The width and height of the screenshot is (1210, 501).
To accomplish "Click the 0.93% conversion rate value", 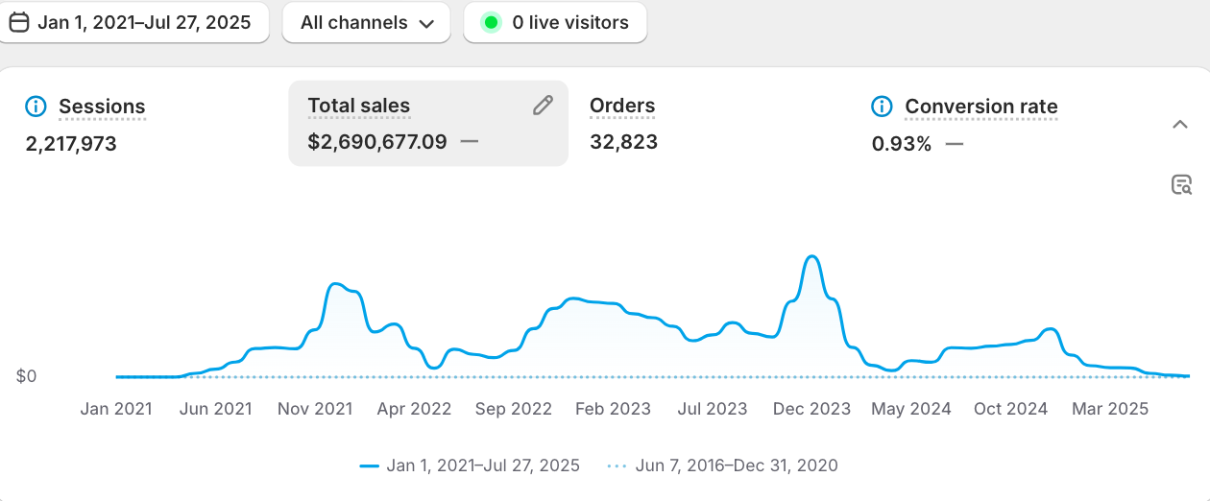I will pos(902,144).
